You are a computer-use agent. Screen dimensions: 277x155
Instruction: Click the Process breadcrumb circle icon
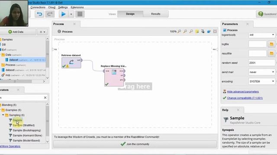click(59, 31)
